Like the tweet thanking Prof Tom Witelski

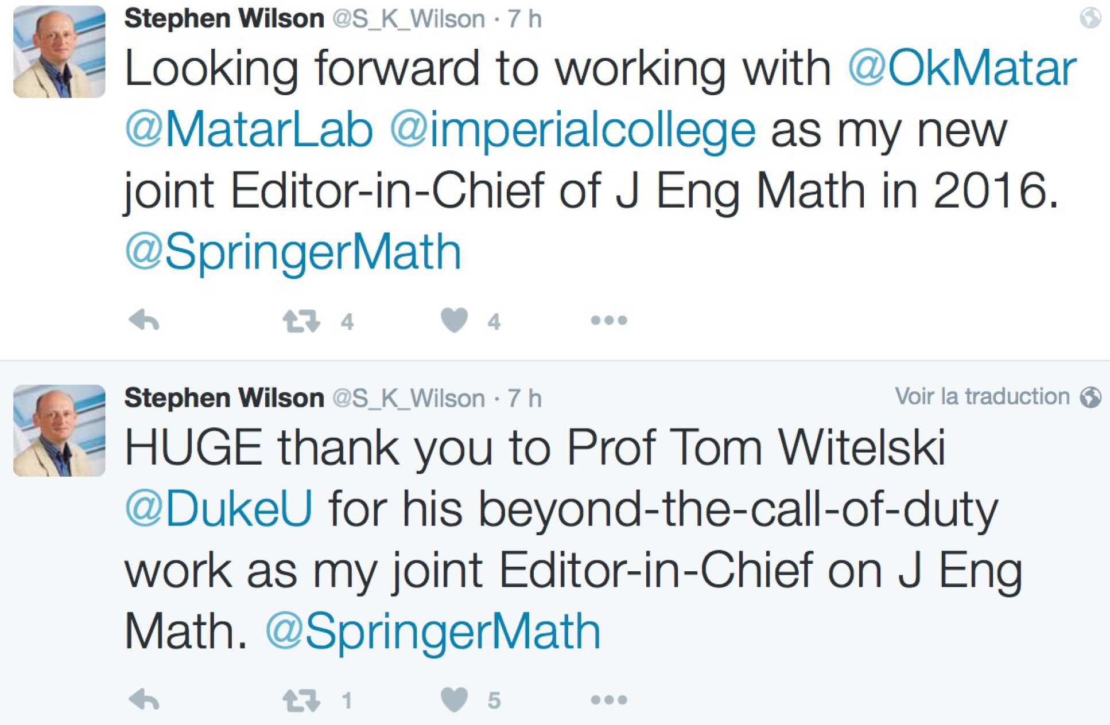[x=455, y=700]
